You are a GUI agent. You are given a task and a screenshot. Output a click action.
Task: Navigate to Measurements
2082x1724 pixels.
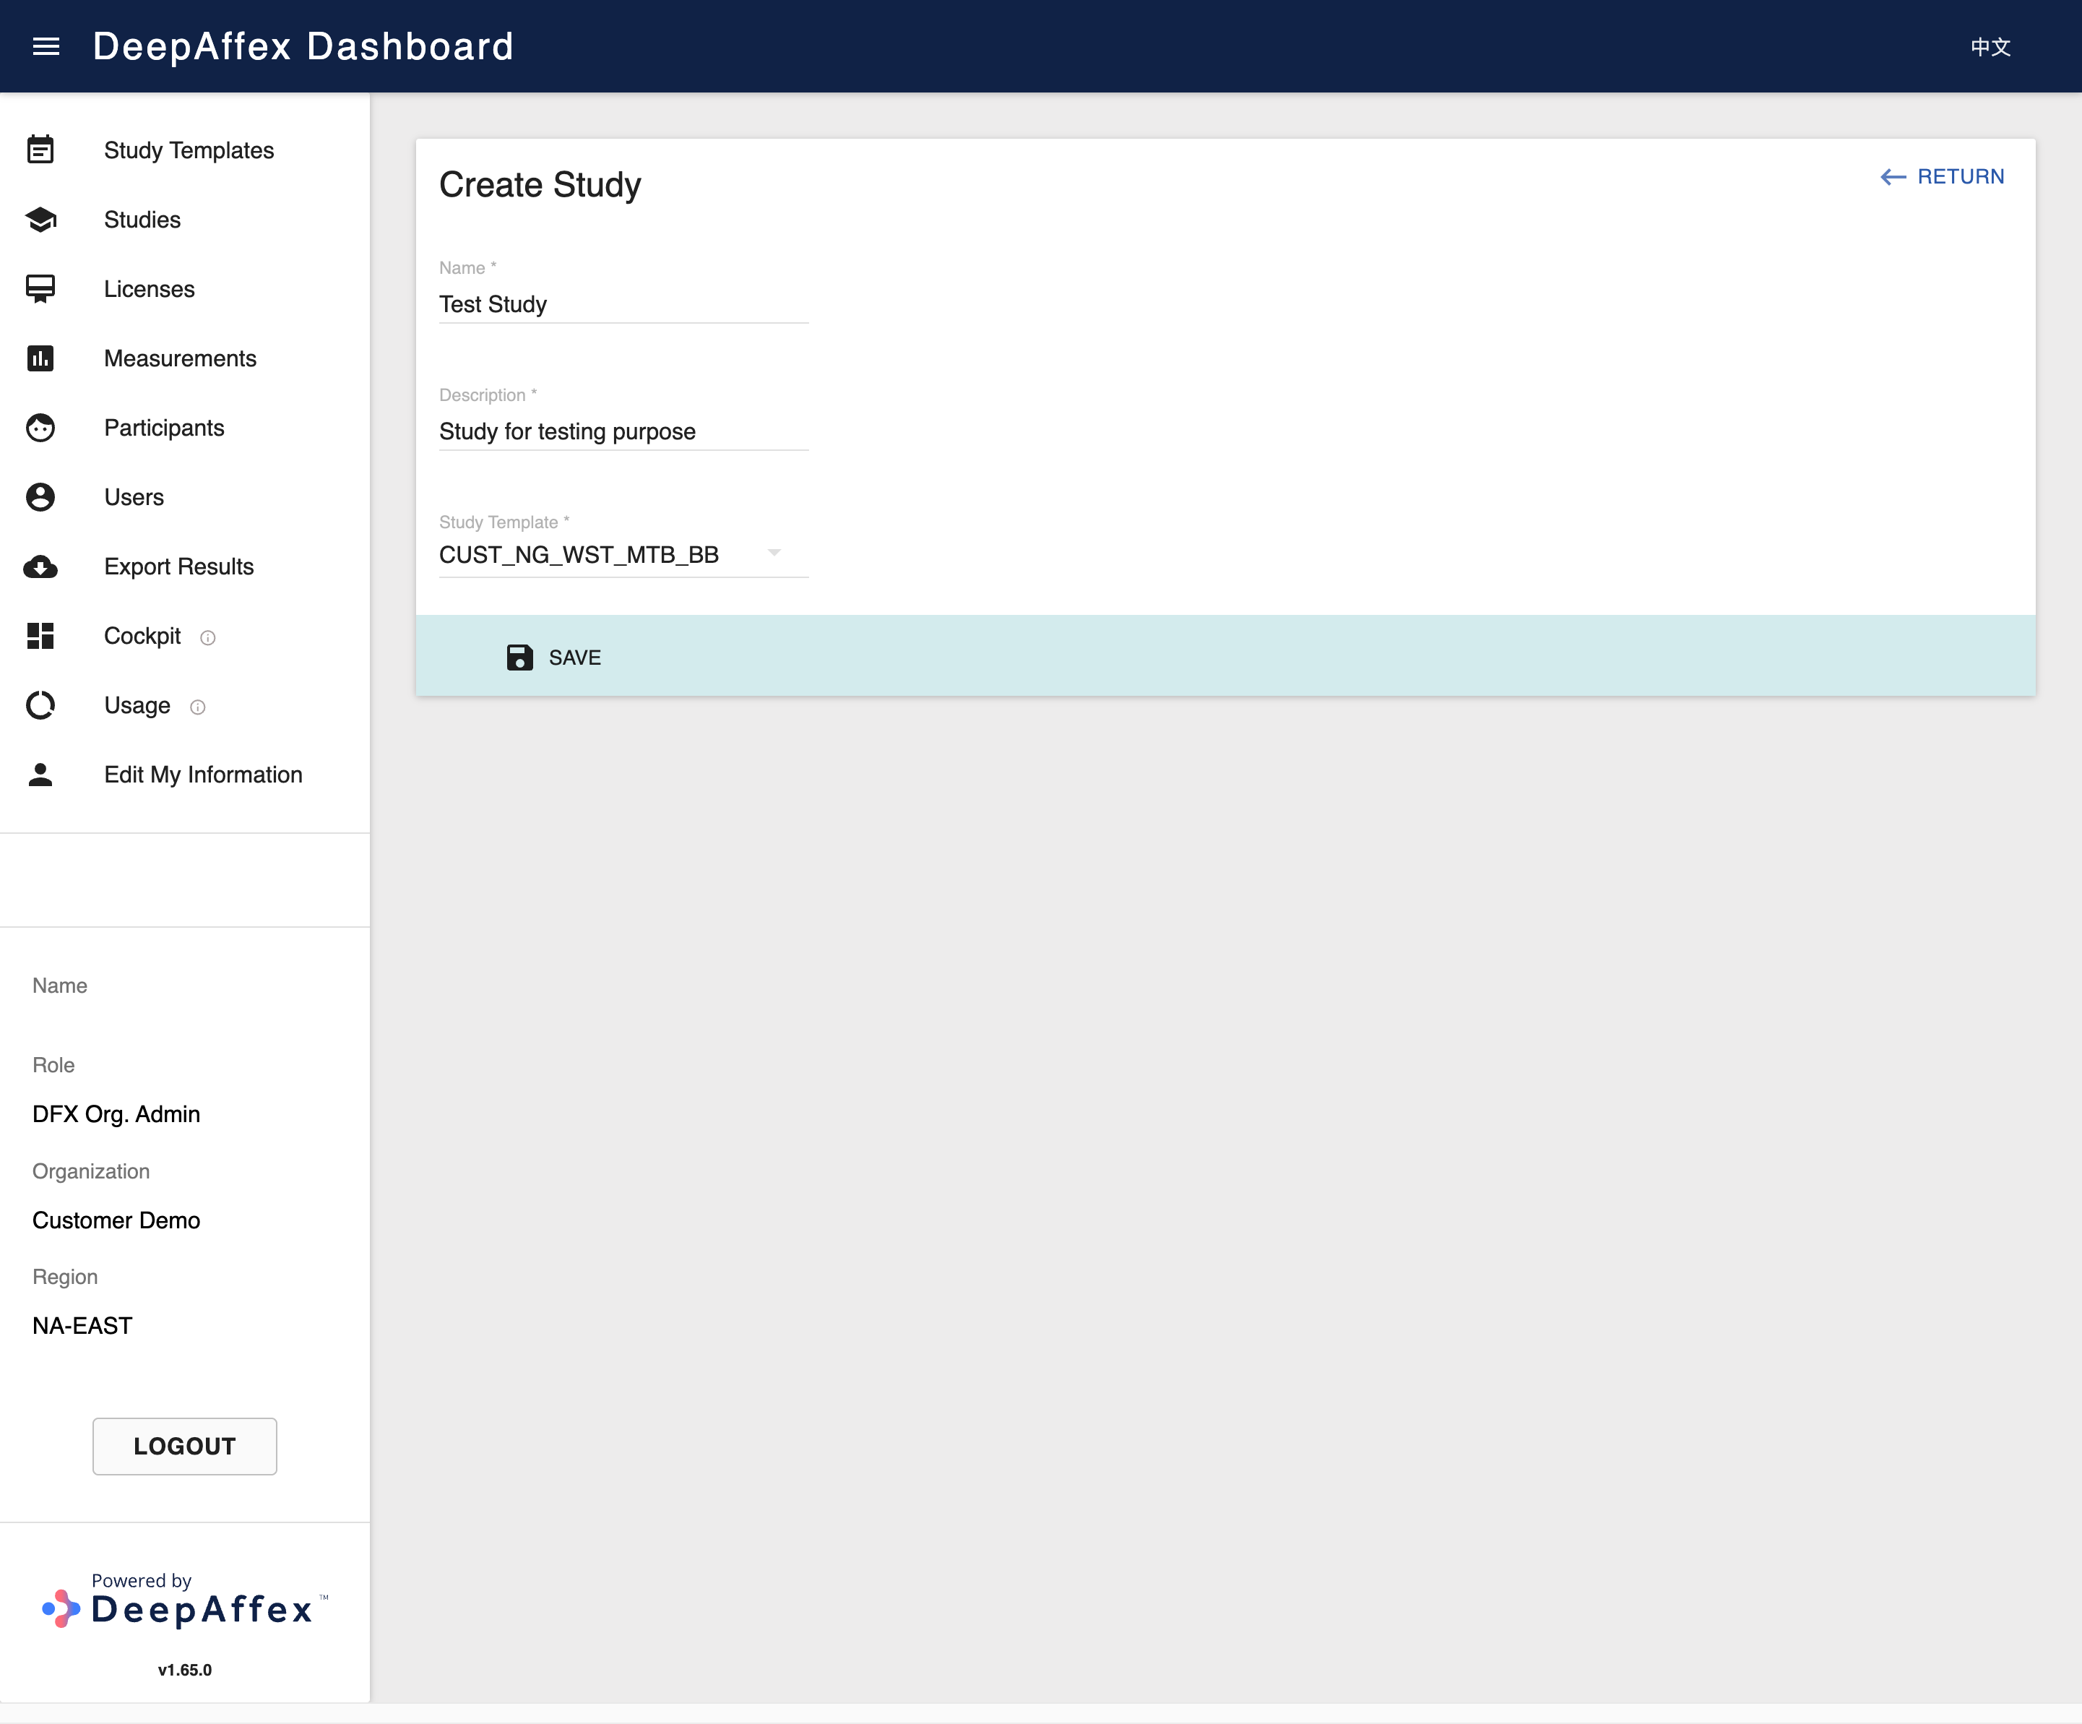pos(186,358)
